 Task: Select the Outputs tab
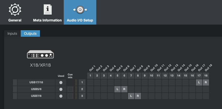coord(30,33)
